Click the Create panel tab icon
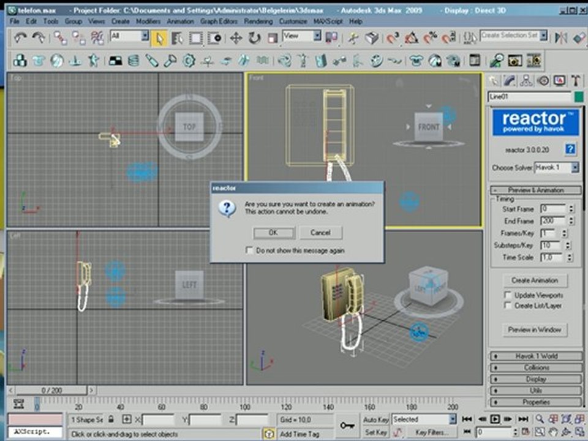Viewport: 588px width, 441px height. [x=494, y=81]
